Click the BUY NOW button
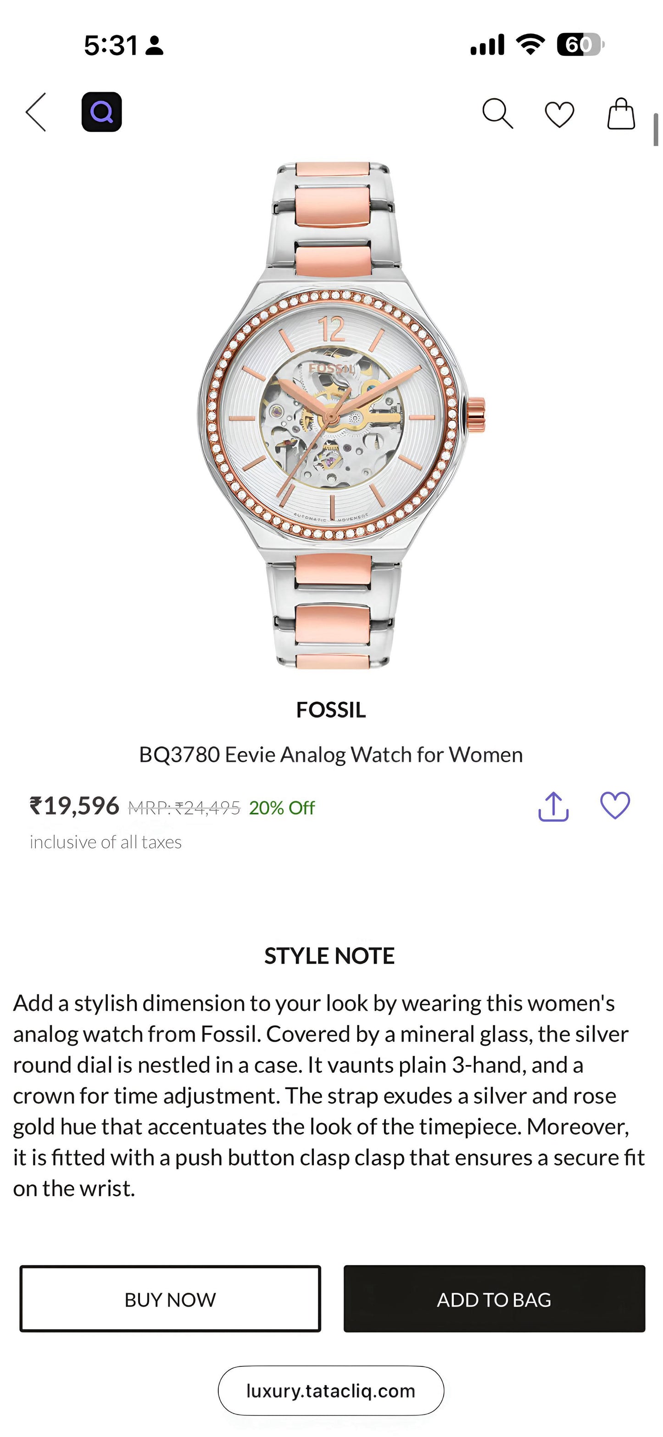Image resolution: width=663 pixels, height=1437 pixels. [x=170, y=1299]
